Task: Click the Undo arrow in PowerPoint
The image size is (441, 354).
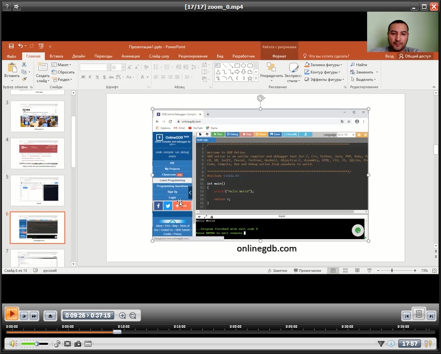Action: pyautogui.click(x=20, y=46)
